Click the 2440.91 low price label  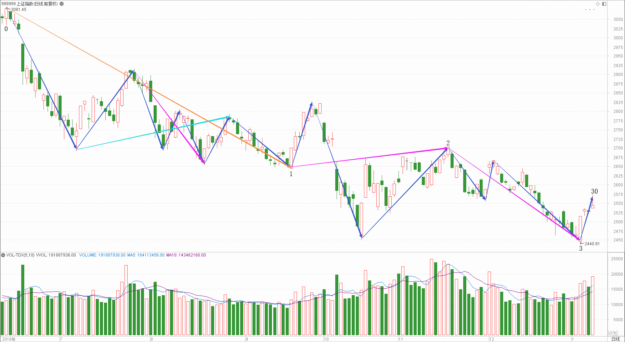pyautogui.click(x=592, y=244)
